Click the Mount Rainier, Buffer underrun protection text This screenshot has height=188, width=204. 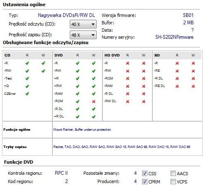point(82,129)
